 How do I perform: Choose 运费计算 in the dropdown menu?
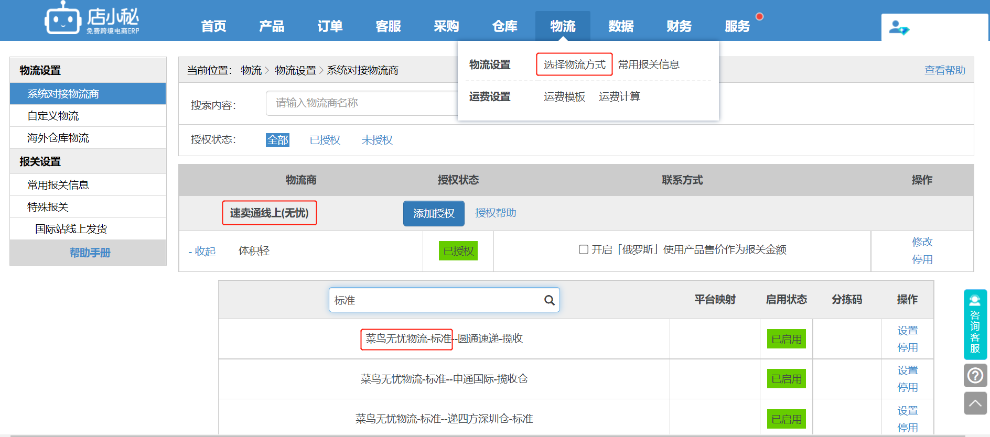pos(619,97)
